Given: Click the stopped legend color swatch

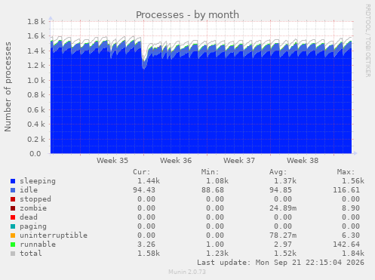Looking at the screenshot, I should click(13, 199).
